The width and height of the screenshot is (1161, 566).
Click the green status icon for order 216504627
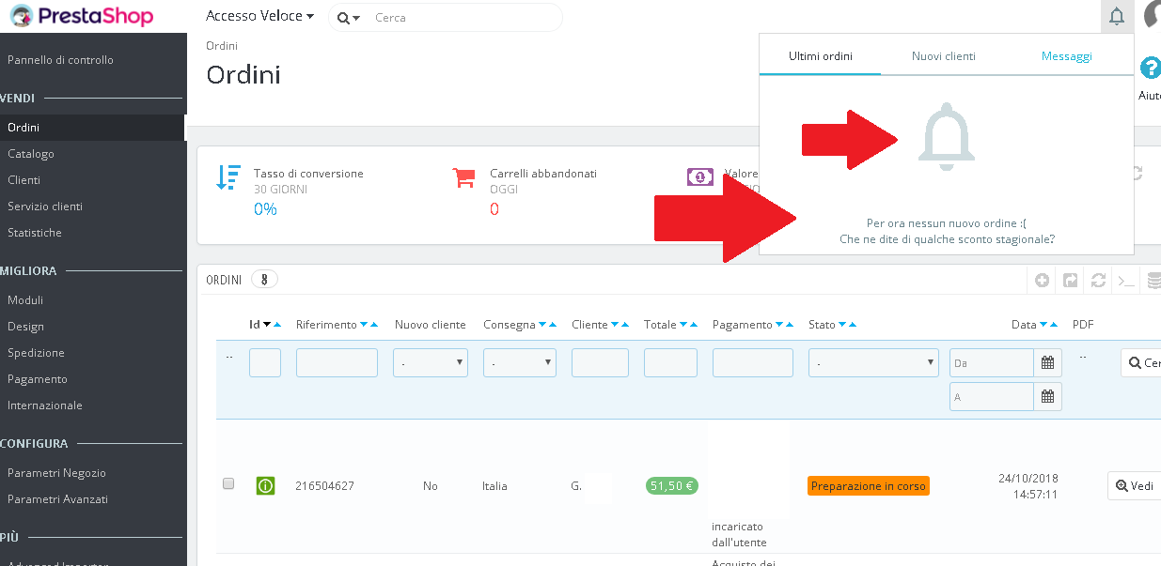point(265,486)
